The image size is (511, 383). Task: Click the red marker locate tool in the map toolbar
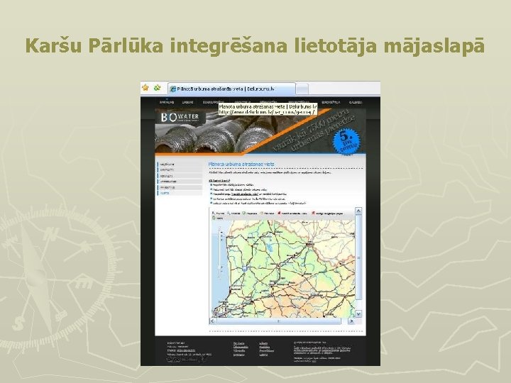click(279, 213)
